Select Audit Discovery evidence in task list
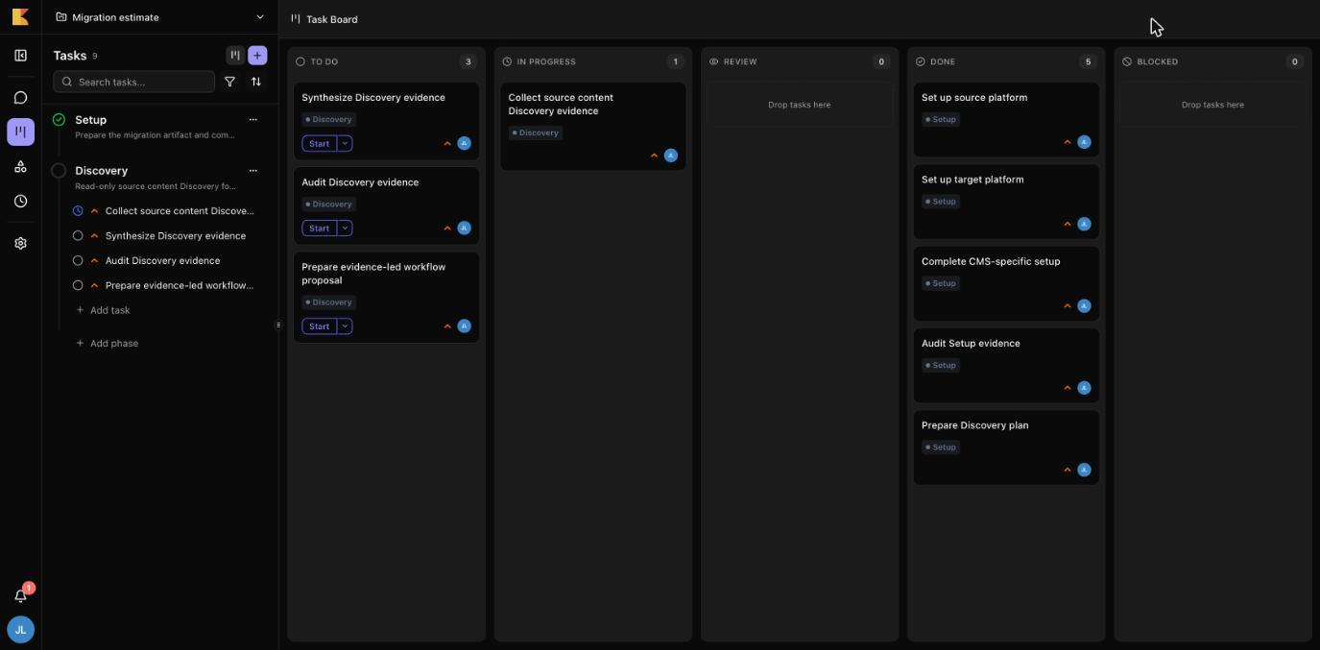 [x=163, y=261]
